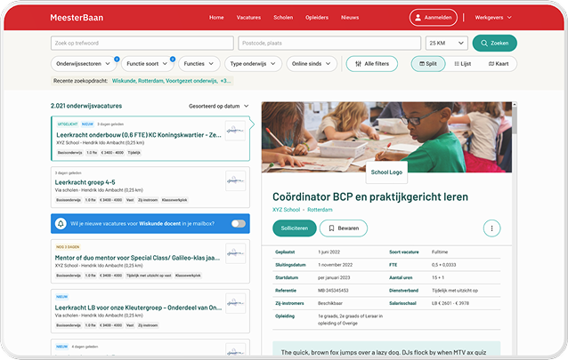This screenshot has height=360, width=568.
Task: Click the 'XYZ School' link under title
Action: click(x=286, y=210)
